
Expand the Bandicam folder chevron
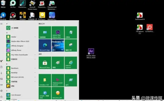[35, 68]
